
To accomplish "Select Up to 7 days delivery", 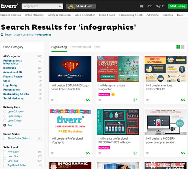I will [x=5, y=120].
